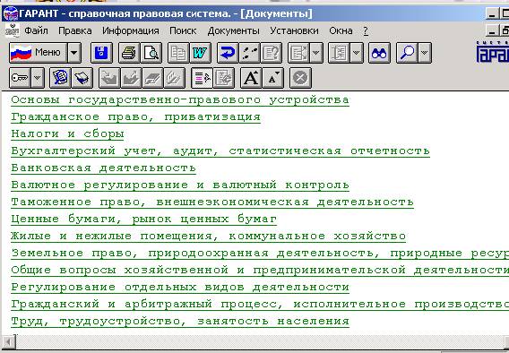Click the scroll document with magnifier icon

click(x=60, y=78)
